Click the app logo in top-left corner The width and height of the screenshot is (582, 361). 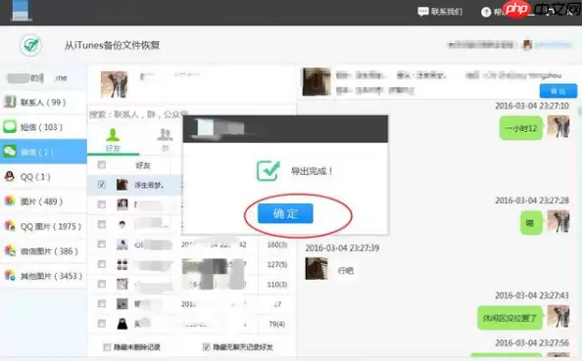[x=22, y=10]
